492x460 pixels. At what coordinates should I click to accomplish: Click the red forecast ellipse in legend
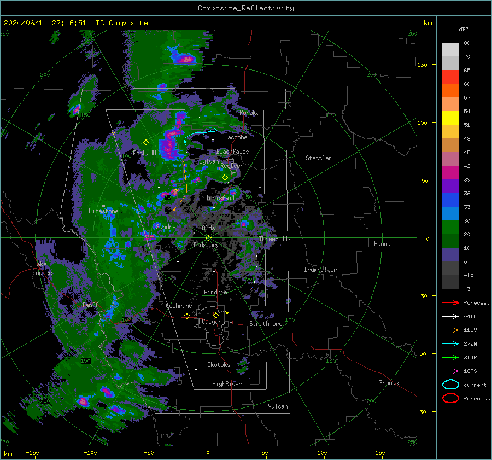point(450,398)
